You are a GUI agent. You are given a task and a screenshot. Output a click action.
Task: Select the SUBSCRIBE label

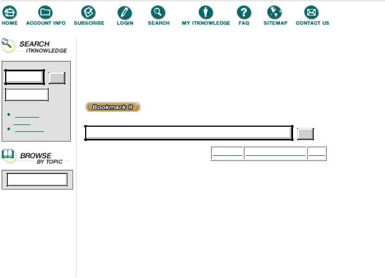[x=89, y=23]
